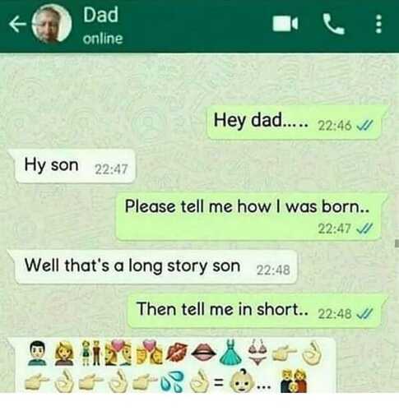This screenshot has height=411, width=399.
Task: Start a voice call with Dad
Action: click(333, 24)
